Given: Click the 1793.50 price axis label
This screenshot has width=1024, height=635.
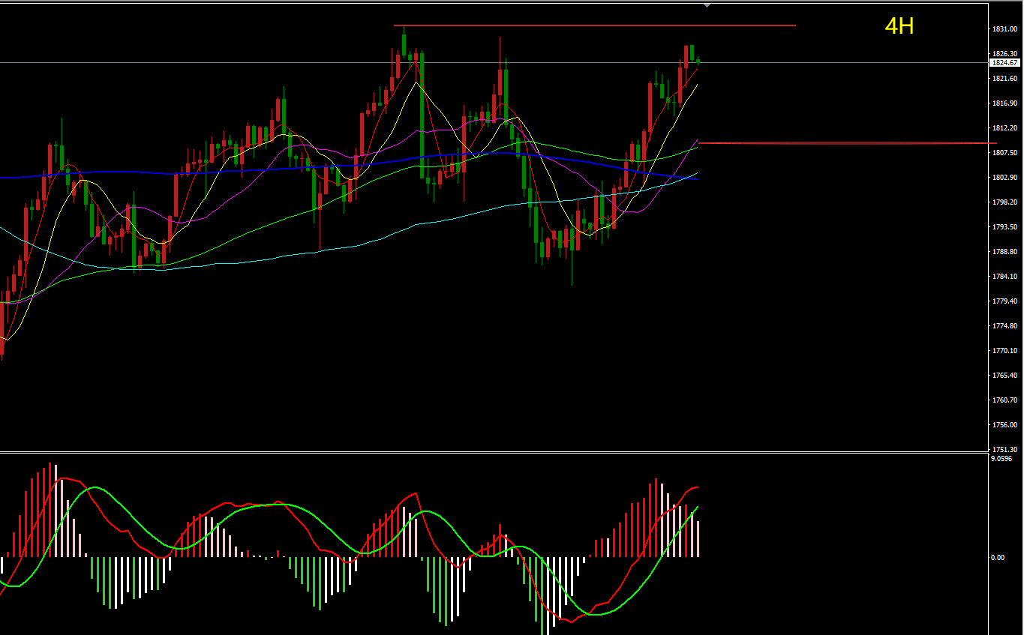Looking at the screenshot, I should click(1004, 227).
